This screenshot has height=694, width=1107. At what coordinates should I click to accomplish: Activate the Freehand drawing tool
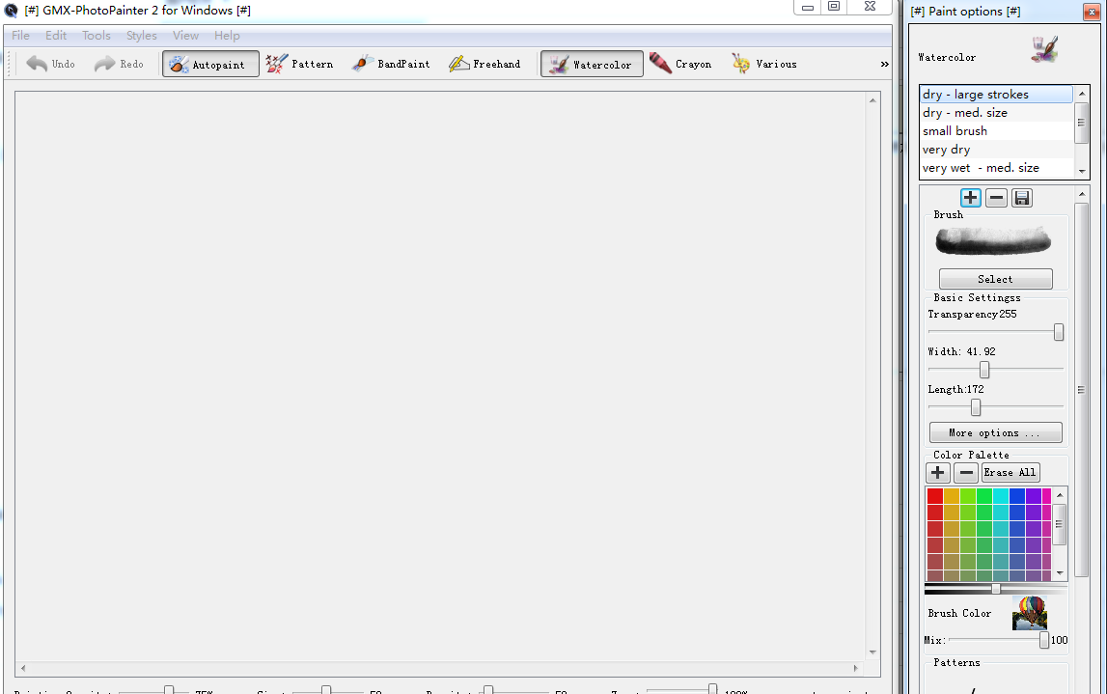485,64
